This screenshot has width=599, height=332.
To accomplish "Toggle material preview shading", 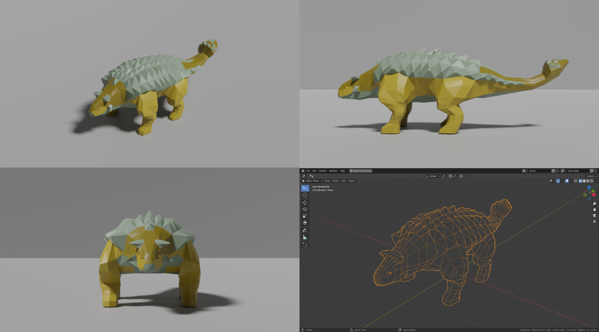I will (x=588, y=181).
